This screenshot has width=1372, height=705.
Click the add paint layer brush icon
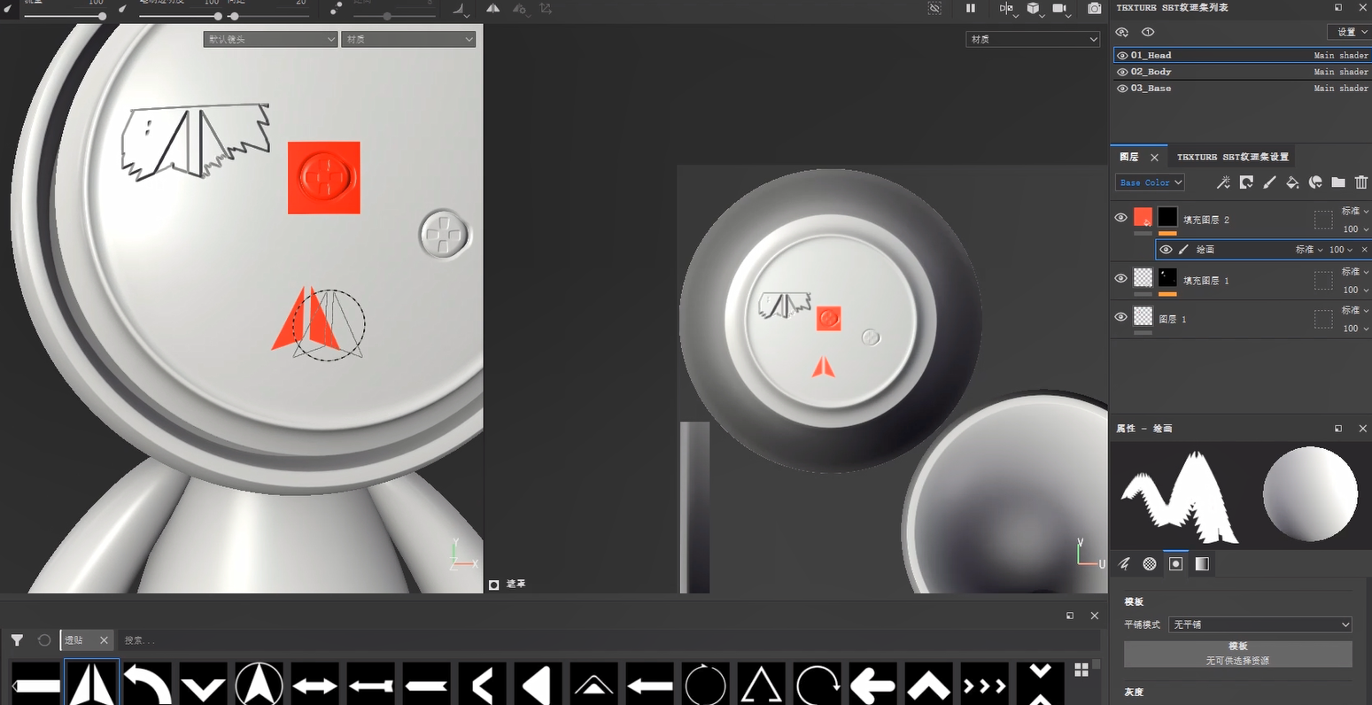pos(1269,182)
